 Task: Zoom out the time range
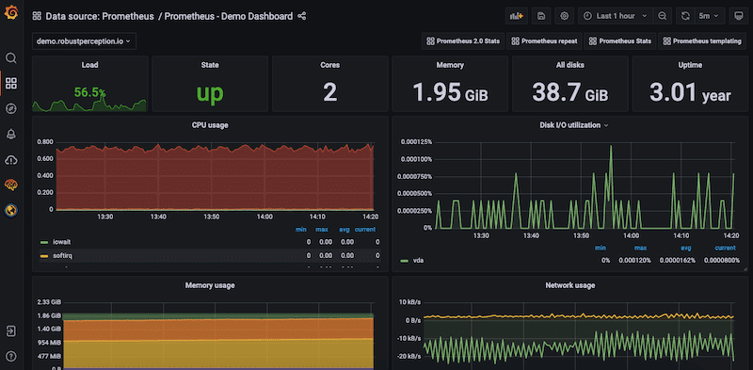(x=663, y=16)
